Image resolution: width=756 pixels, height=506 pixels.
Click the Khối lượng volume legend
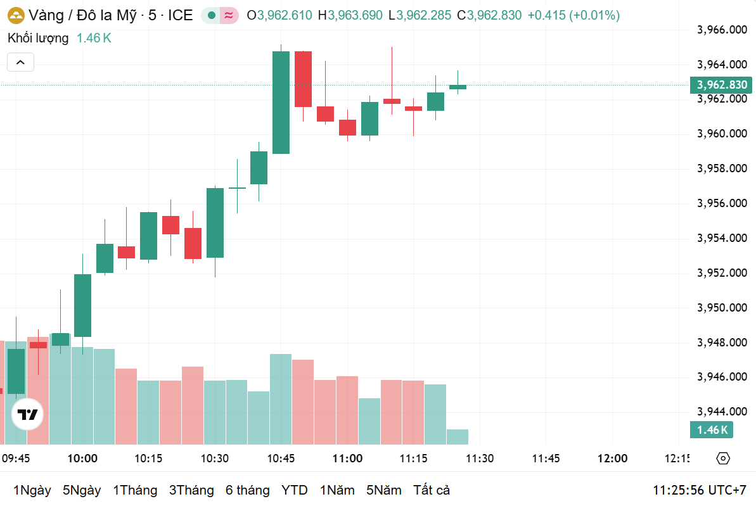(x=38, y=38)
